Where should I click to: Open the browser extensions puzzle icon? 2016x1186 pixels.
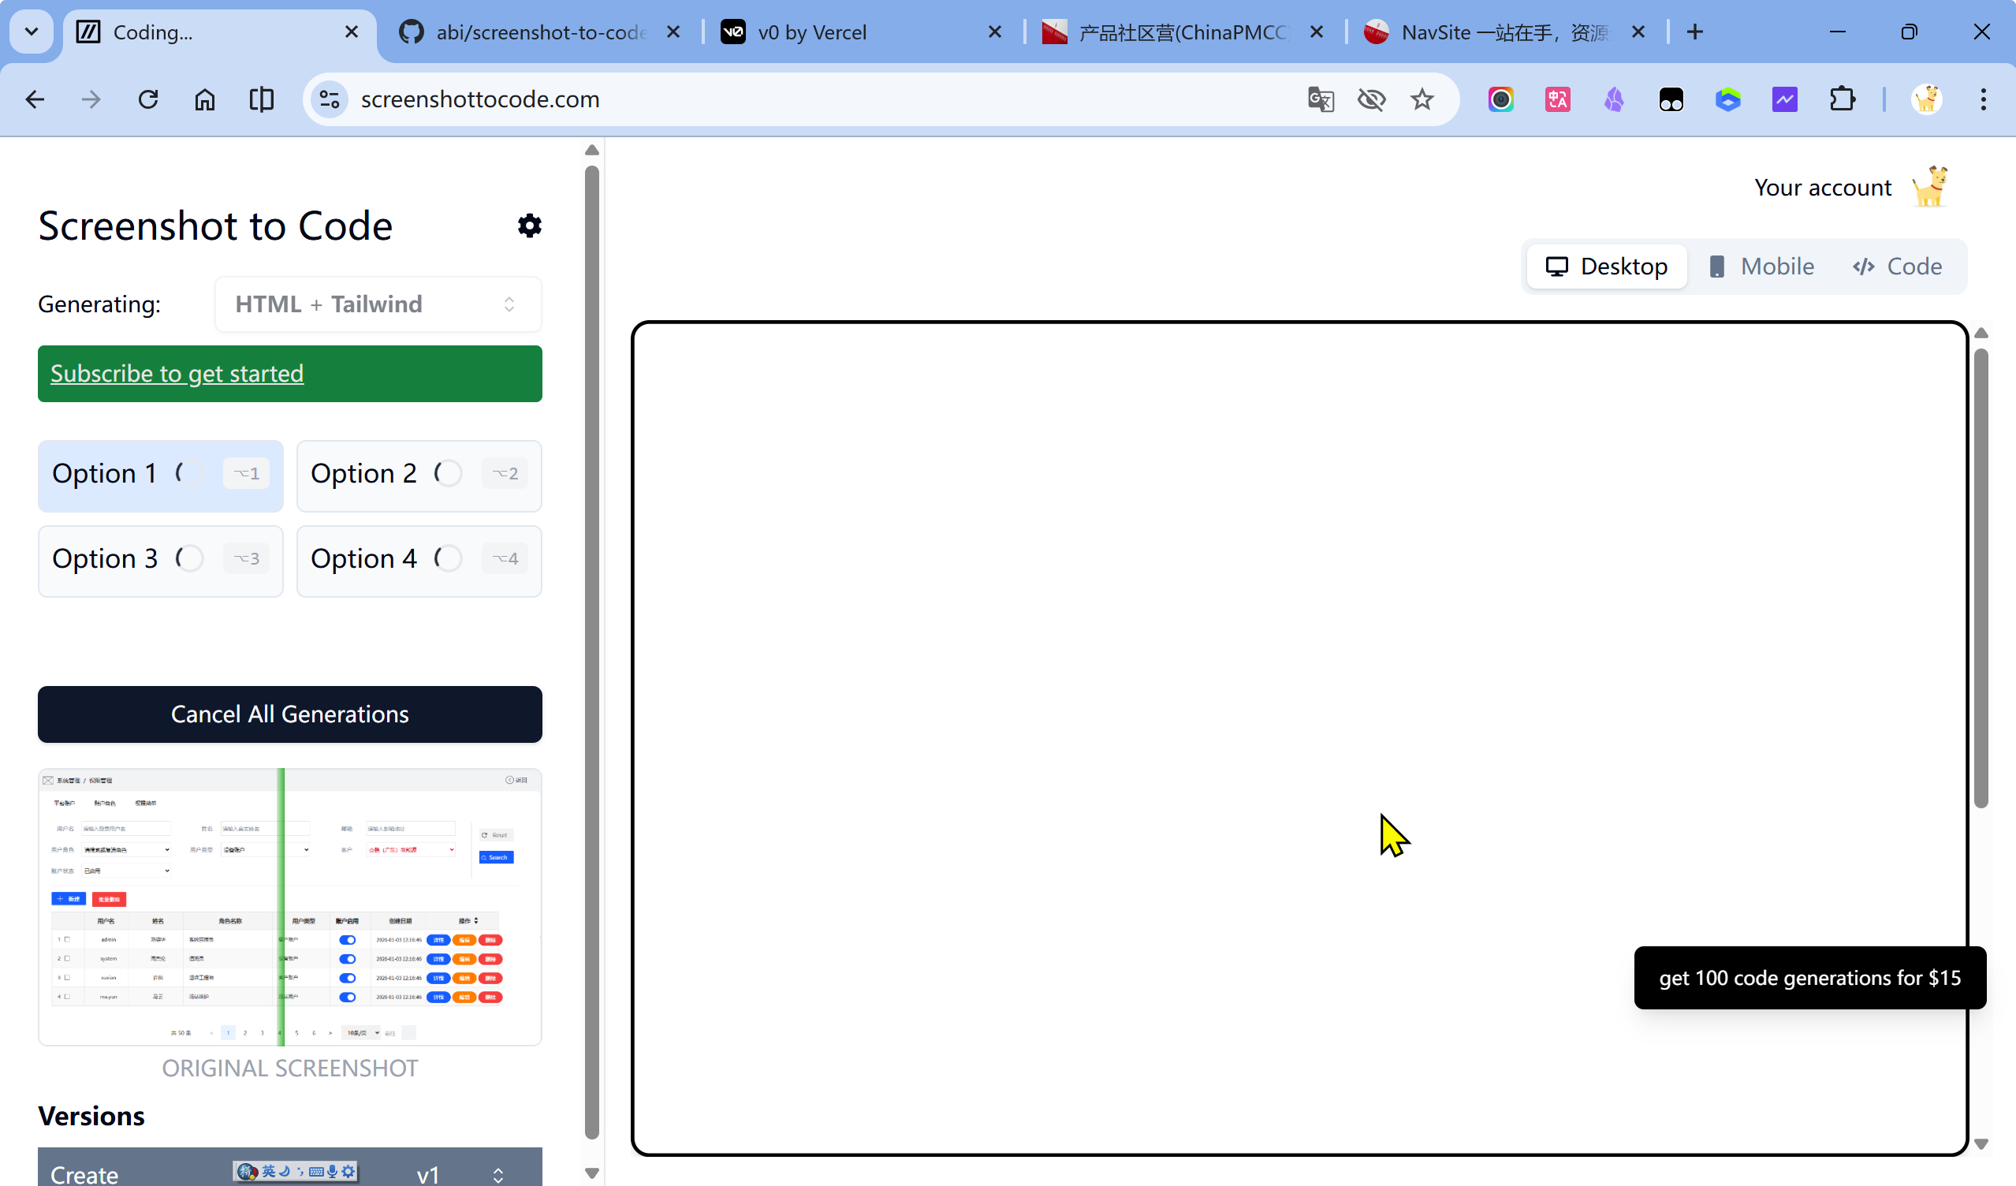[1842, 99]
